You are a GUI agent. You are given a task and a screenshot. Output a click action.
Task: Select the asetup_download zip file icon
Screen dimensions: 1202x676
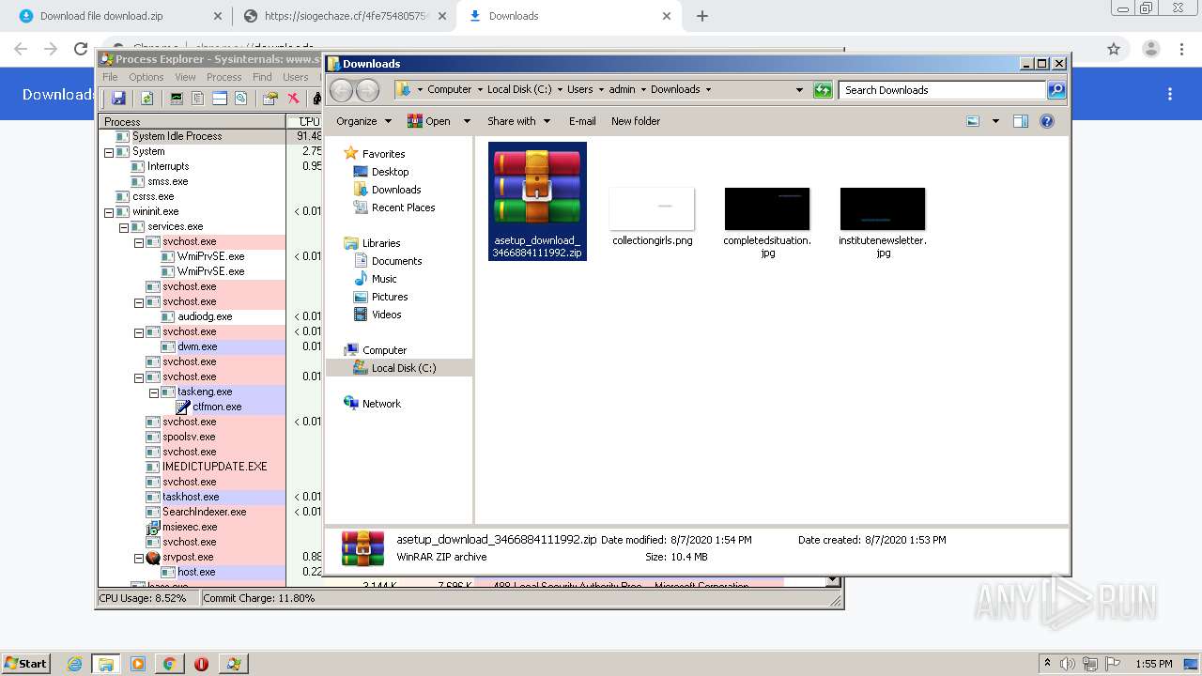[x=537, y=188]
